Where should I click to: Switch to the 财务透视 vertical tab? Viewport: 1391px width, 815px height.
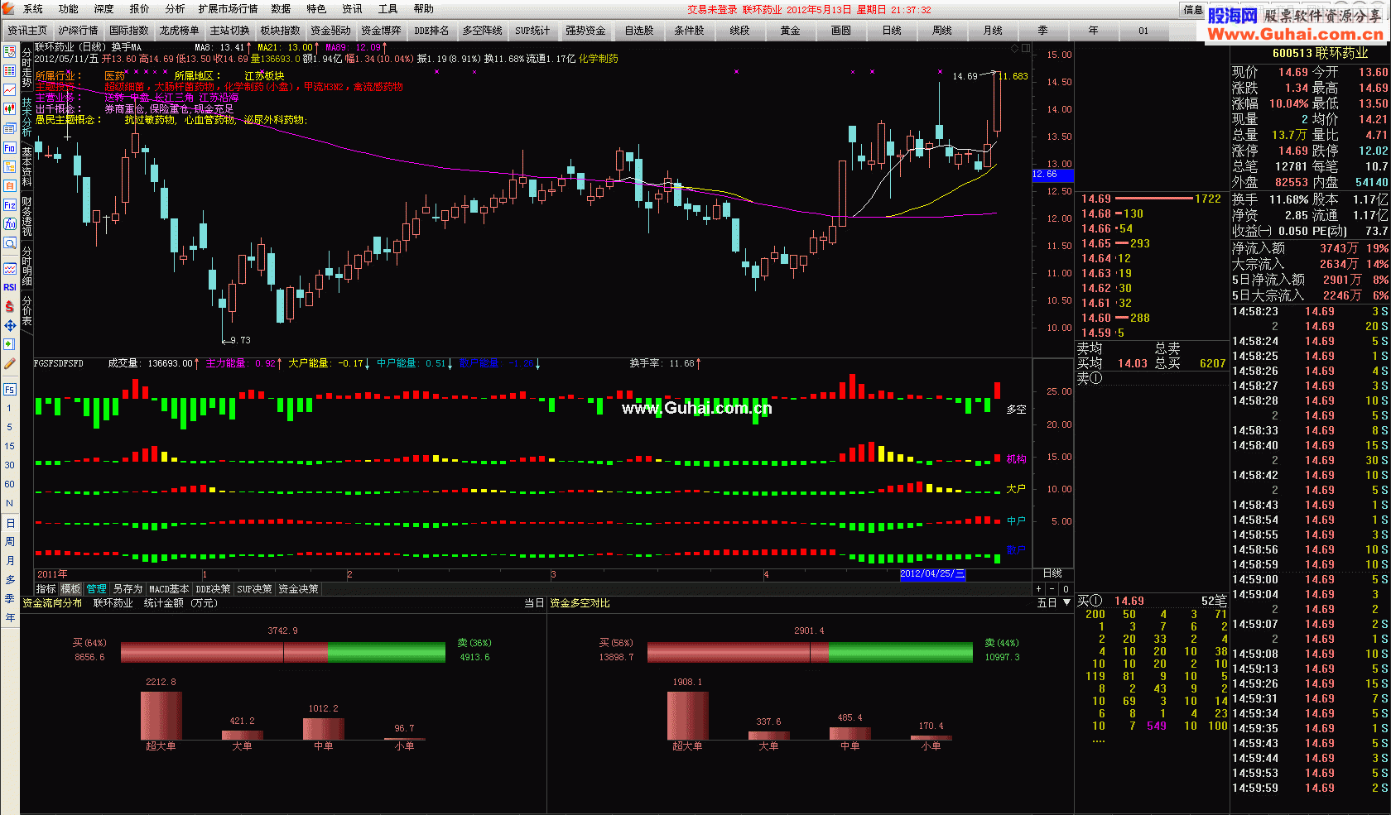(x=26, y=216)
